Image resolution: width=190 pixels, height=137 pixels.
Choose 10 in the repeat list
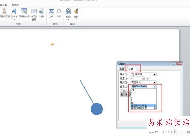[144, 103]
